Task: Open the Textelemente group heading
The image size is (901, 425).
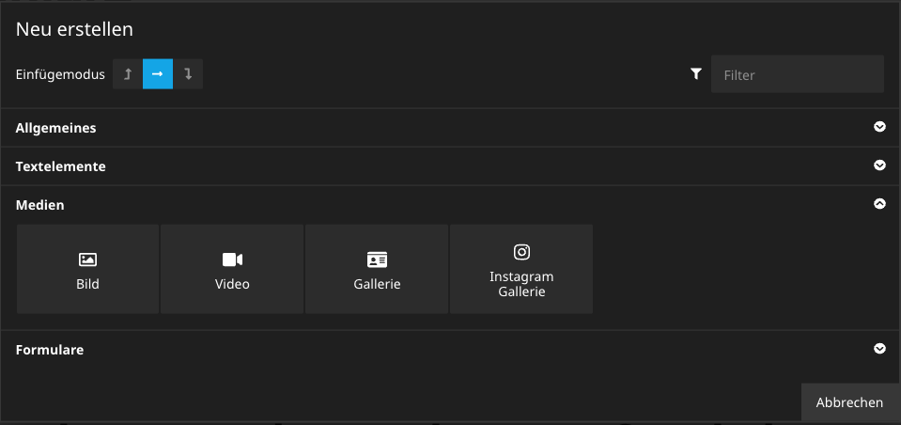Action: pyautogui.click(x=61, y=166)
